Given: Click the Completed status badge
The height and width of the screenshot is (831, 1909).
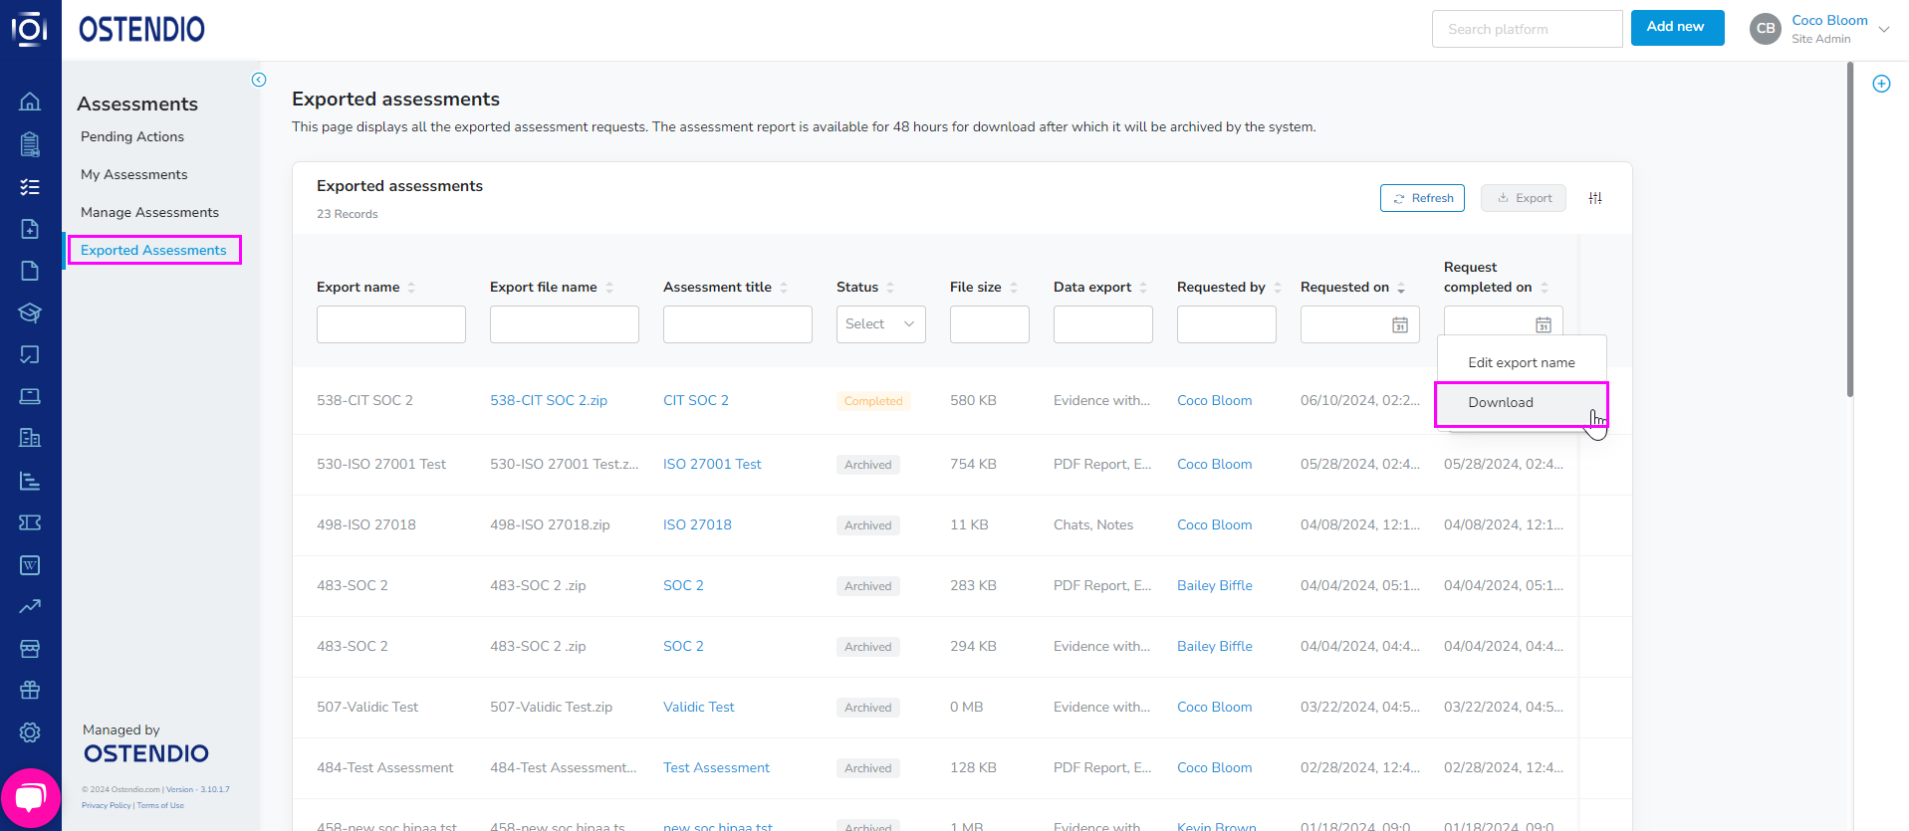Looking at the screenshot, I should coord(873,401).
